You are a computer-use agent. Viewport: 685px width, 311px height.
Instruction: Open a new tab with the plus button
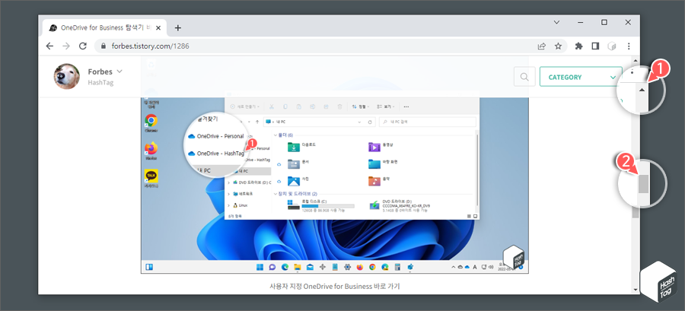tap(178, 28)
